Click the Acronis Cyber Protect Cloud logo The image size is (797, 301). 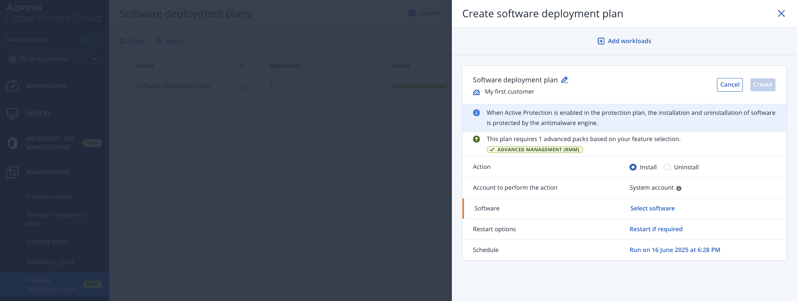(53, 13)
